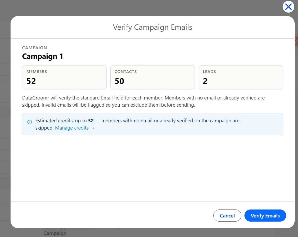Viewport: 298px width, 237px height.
Task: Click the bold 52 in estimated credits
Action: (91, 121)
